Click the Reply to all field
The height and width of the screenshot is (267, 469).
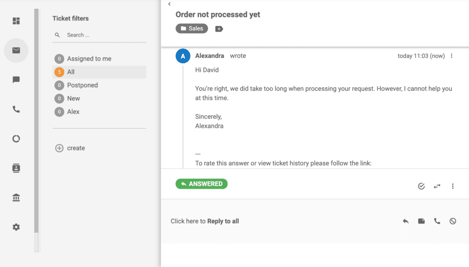(x=205, y=221)
